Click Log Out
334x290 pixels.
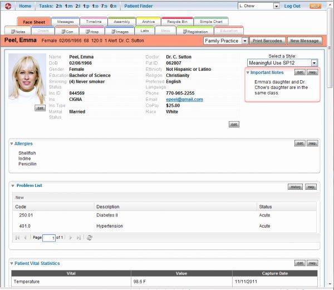click(292, 6)
